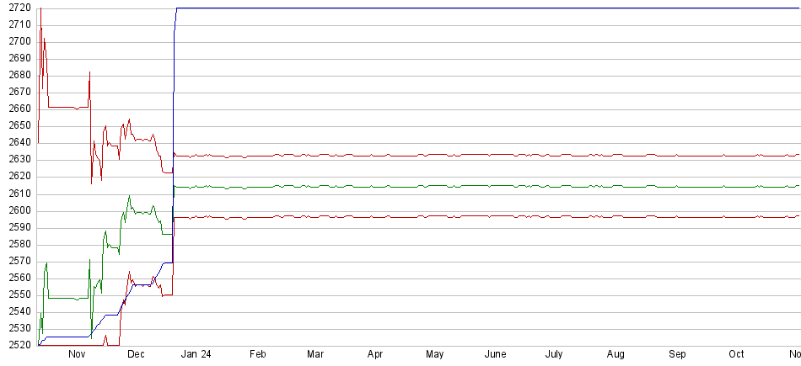
Task: Click the 2570 y-axis tick label
Action: [x=17, y=261]
